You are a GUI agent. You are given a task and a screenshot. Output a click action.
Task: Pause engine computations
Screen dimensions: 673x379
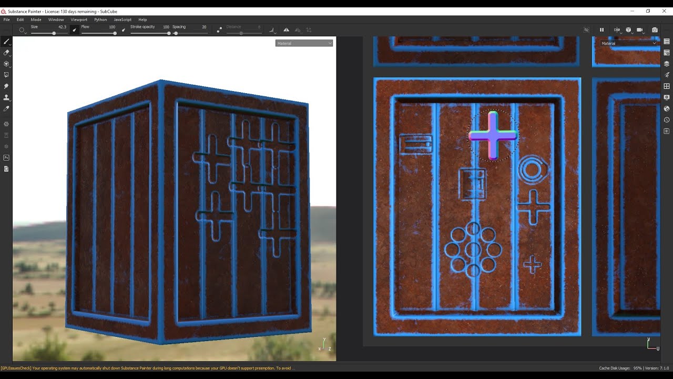[602, 30]
